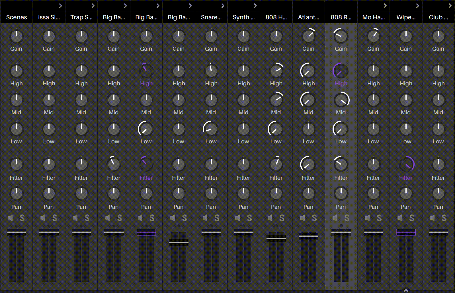Click the Trap S... Mid knob
This screenshot has width=455, height=293.
point(81,100)
